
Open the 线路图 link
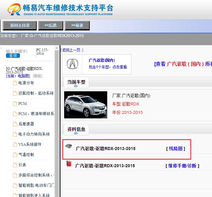(x=176, y=149)
